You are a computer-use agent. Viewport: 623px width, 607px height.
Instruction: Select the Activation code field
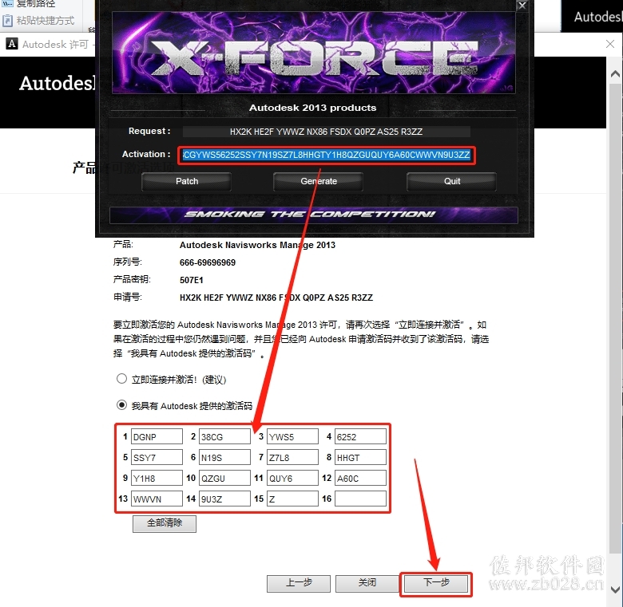pos(326,155)
